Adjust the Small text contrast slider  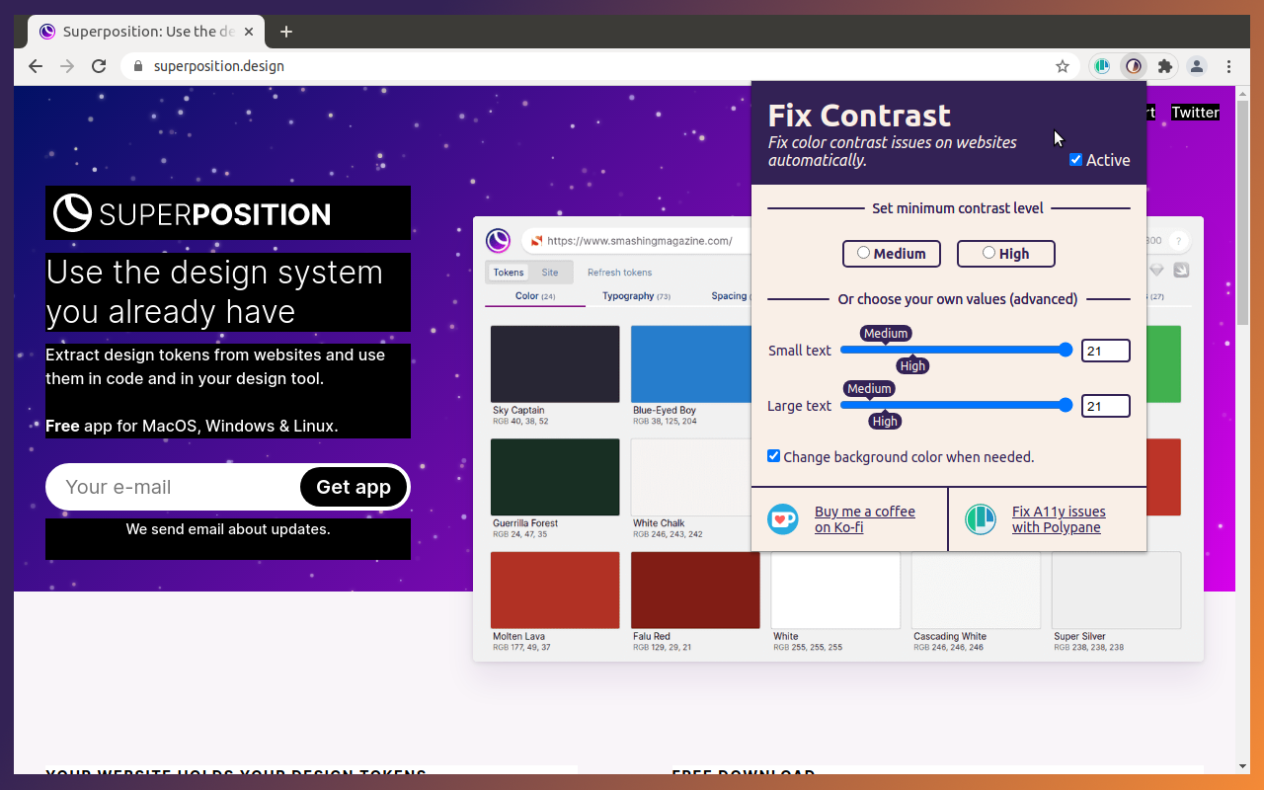click(1065, 350)
